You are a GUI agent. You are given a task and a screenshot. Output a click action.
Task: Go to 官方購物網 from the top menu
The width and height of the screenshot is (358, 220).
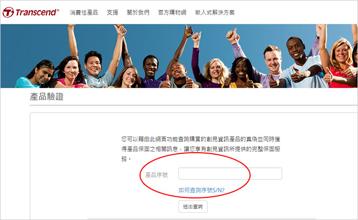pos(172,13)
